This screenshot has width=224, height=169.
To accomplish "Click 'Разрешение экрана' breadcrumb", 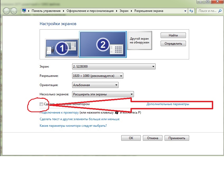I will (149, 11).
